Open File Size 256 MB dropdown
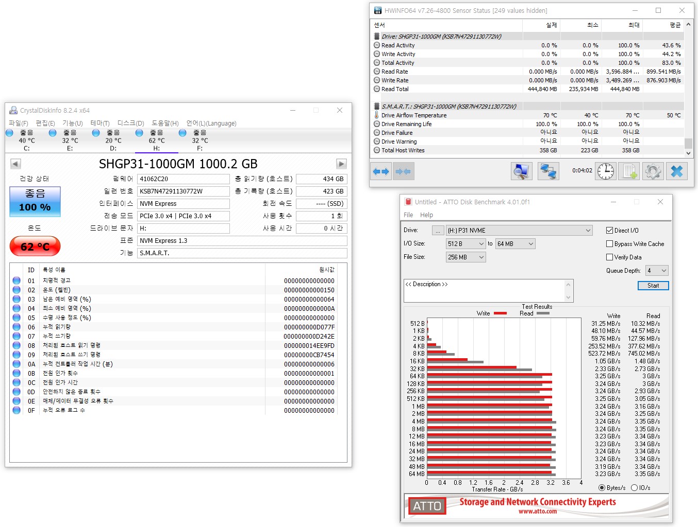 466,257
